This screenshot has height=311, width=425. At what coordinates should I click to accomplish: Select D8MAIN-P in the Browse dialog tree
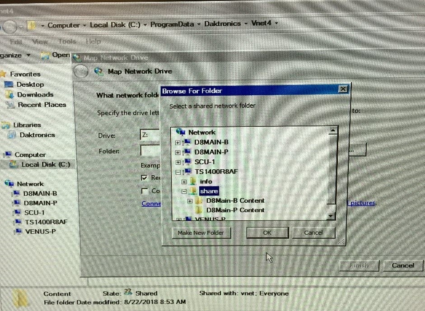pos(211,152)
